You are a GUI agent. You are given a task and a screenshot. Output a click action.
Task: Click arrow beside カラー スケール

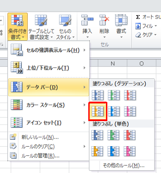pos(84,105)
